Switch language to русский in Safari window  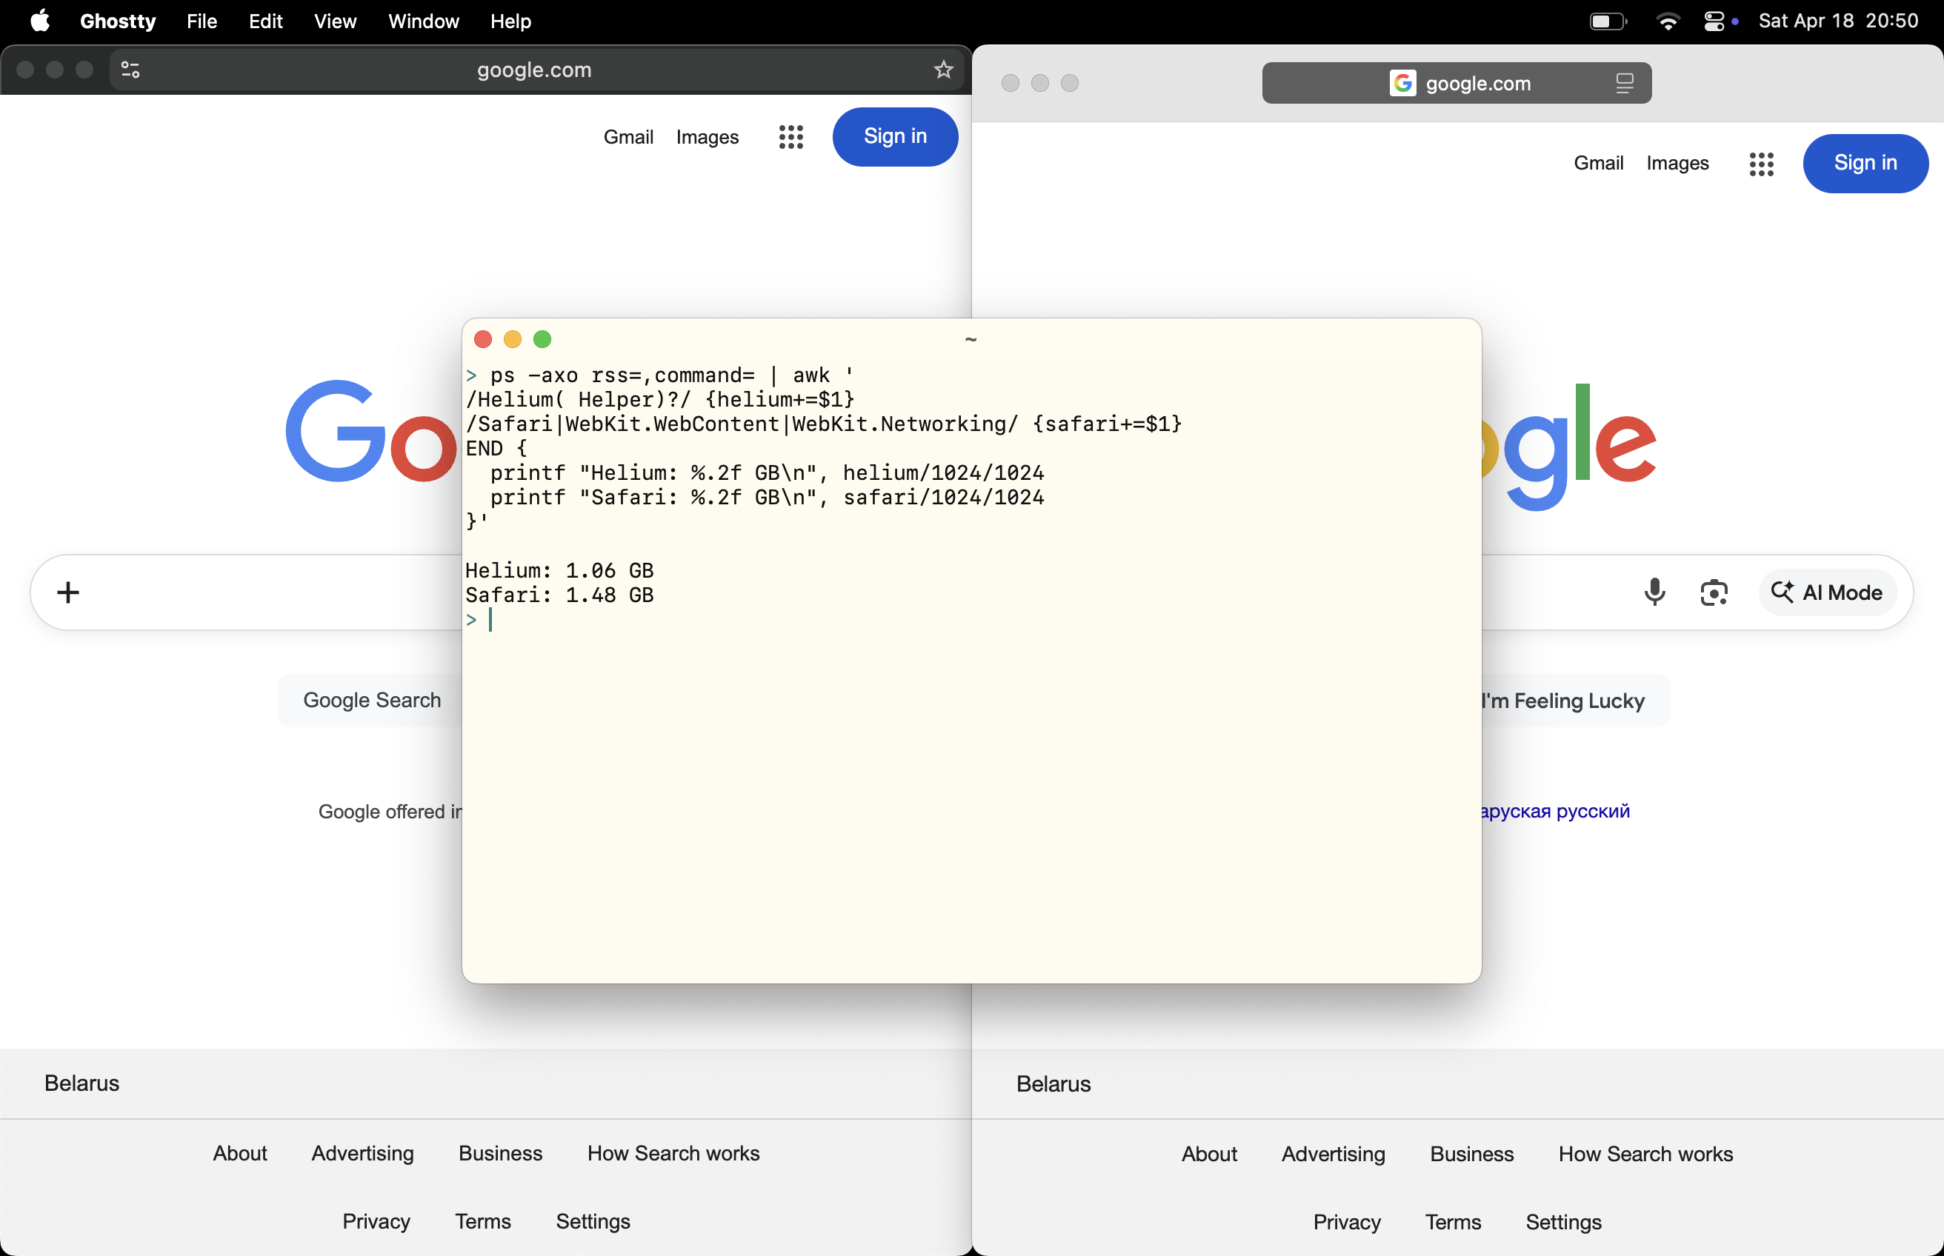(1592, 811)
